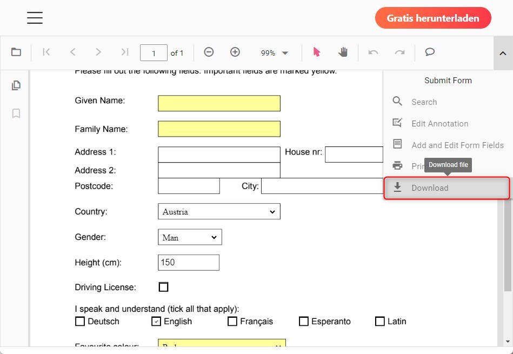Viewport: 513px width, 354px height.
Task: Click the Gratis herunterladen button
Action: tap(433, 17)
